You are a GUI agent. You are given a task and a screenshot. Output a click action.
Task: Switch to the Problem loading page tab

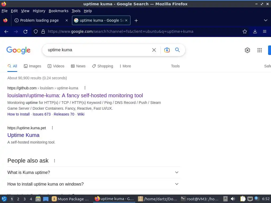pos(39,20)
